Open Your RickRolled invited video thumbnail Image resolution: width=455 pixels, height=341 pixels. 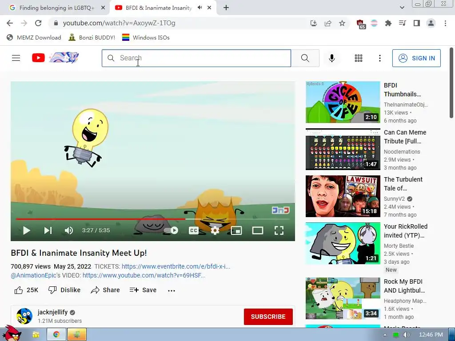(x=343, y=243)
